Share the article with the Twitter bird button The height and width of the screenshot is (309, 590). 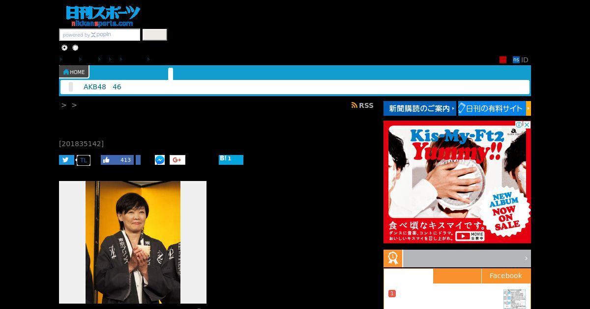tap(66, 160)
